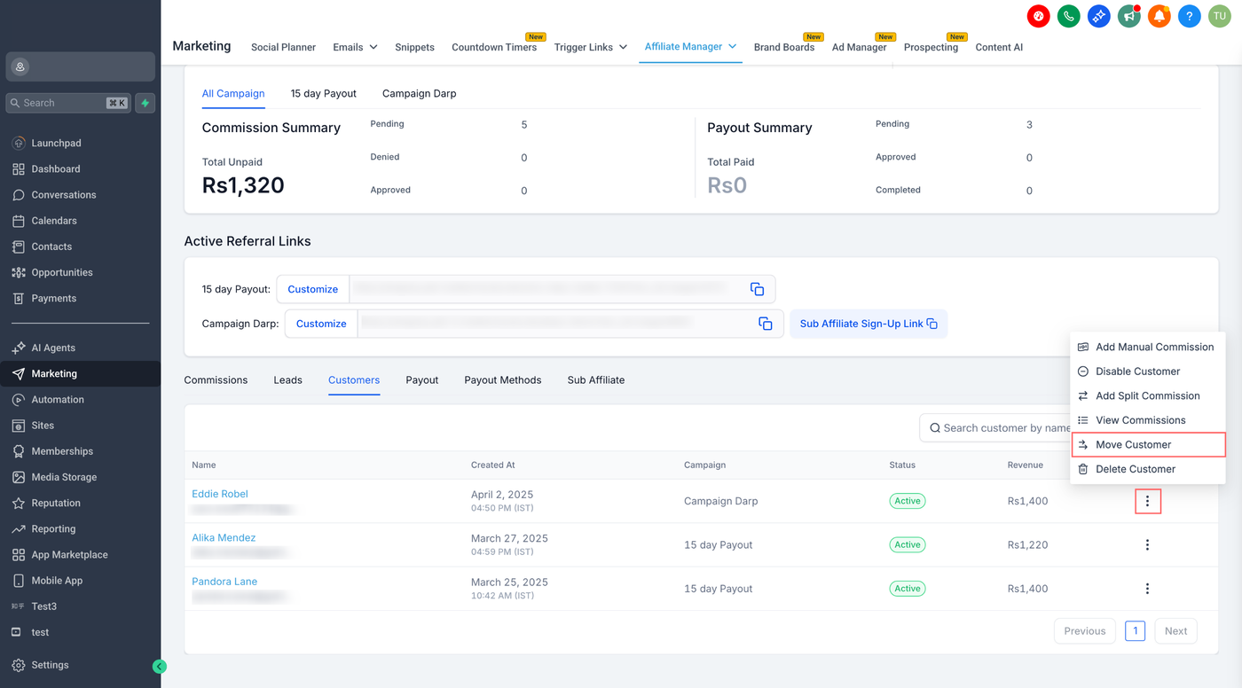Click the search customer by name field
This screenshot has width=1242, height=688.
[1002, 428]
